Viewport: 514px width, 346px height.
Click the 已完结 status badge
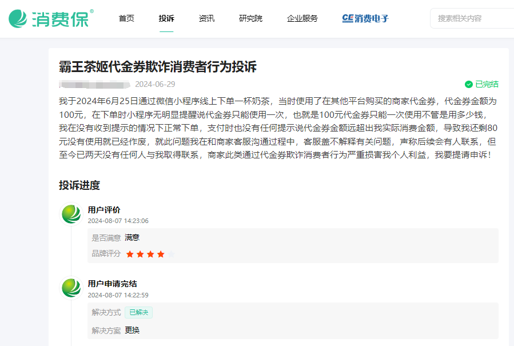click(x=483, y=84)
